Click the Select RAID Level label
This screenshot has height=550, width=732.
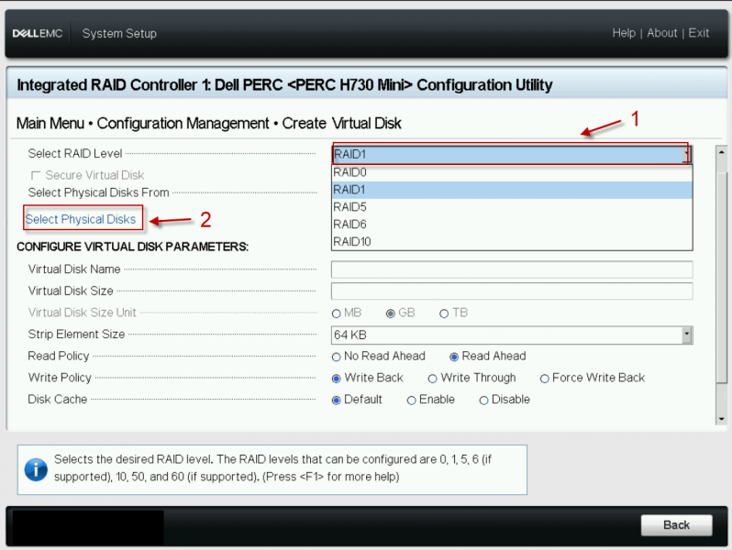[74, 153]
